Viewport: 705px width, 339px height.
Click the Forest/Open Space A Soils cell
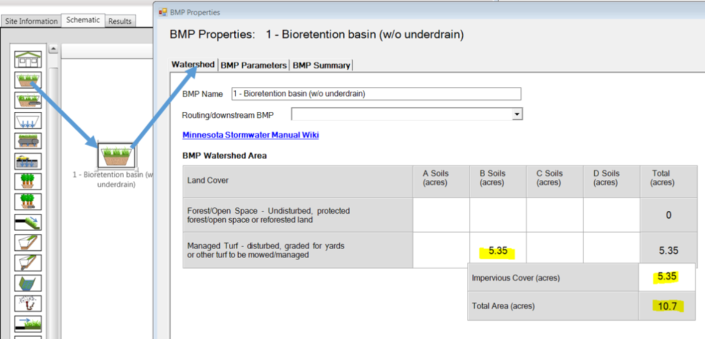[x=441, y=214]
